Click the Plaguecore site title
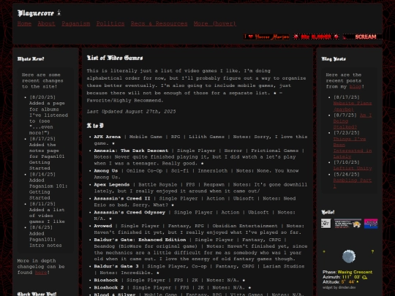Viewport: 395px width, 296px height. [36, 13]
